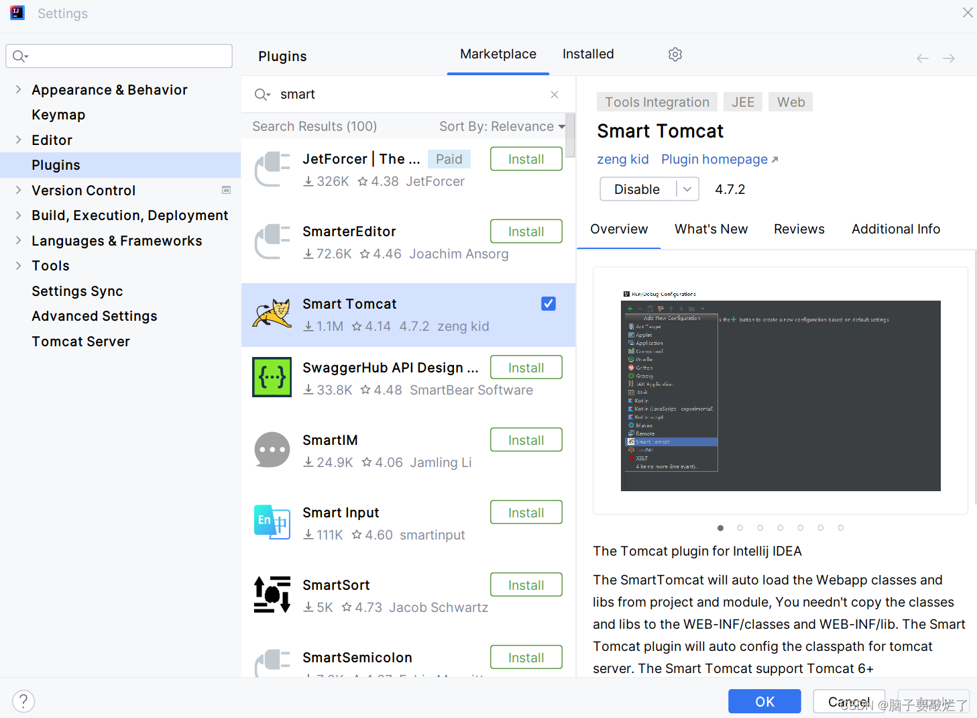Click Web tag
Screen dimensions: 977x718
coord(791,102)
